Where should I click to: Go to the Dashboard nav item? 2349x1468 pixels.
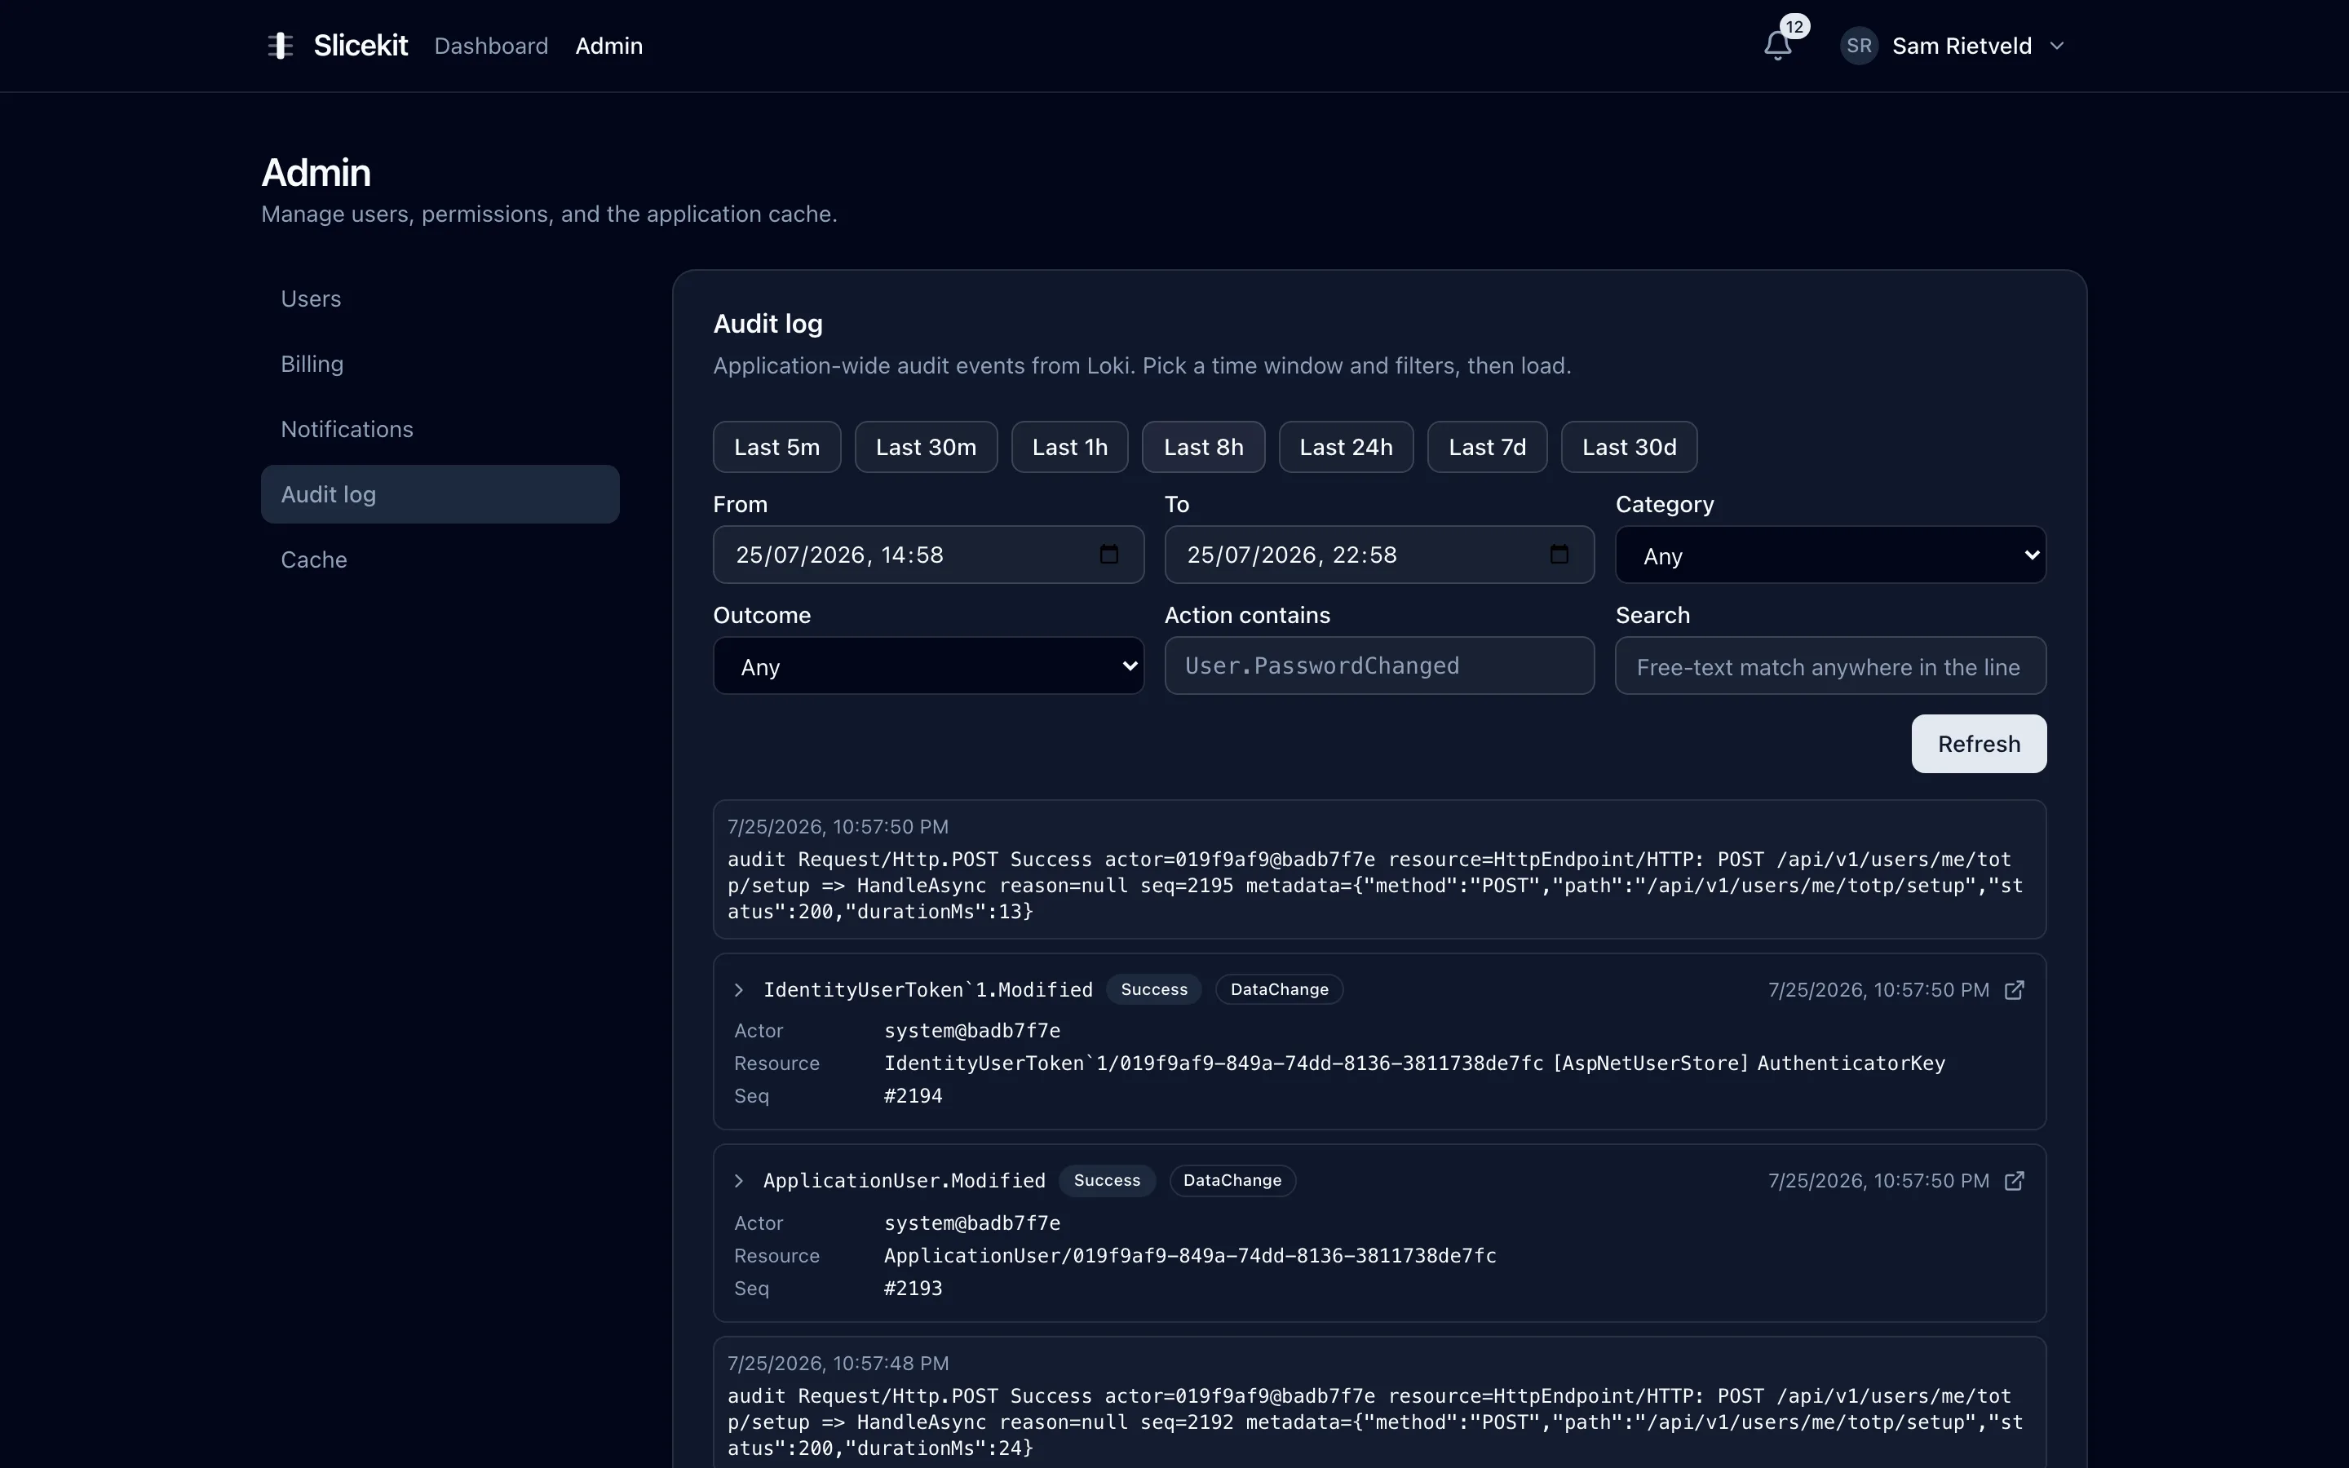point(491,46)
